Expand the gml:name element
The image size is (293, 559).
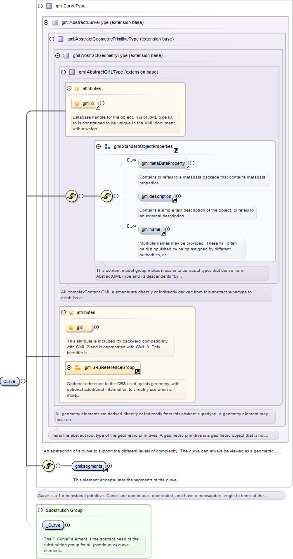[x=167, y=229]
